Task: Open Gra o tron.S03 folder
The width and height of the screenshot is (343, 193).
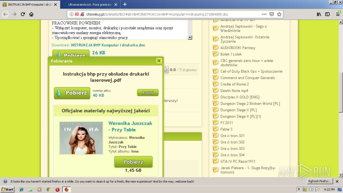Action: [x=233, y=149]
